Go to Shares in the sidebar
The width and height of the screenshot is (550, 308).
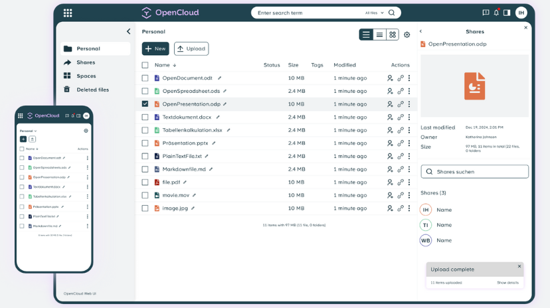86,62
